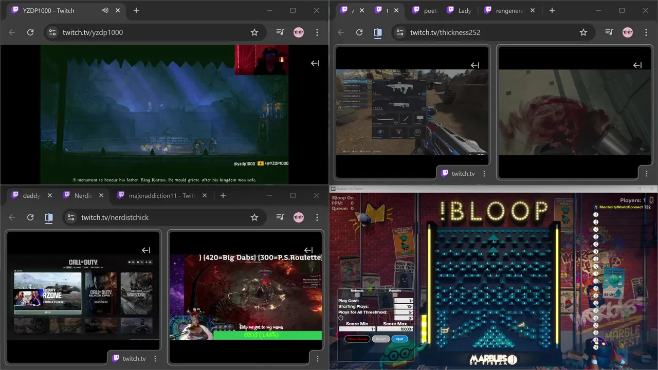Click profile avatar in yzdp1000 window
The image size is (658, 370).
[x=299, y=32]
